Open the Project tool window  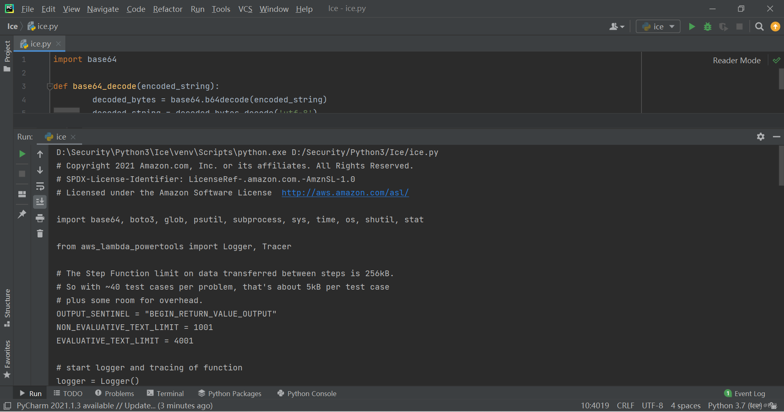[x=7, y=56]
